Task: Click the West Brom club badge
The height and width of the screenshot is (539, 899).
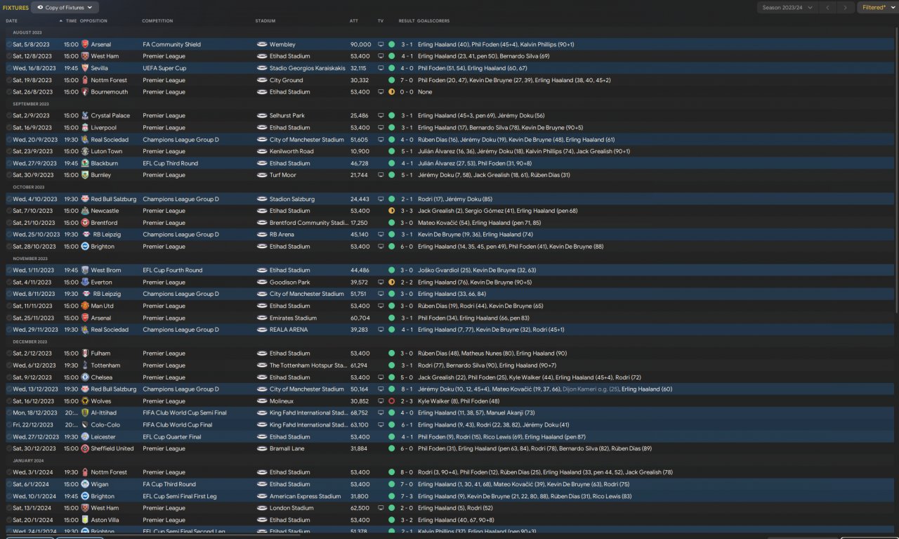Action: coord(85,271)
